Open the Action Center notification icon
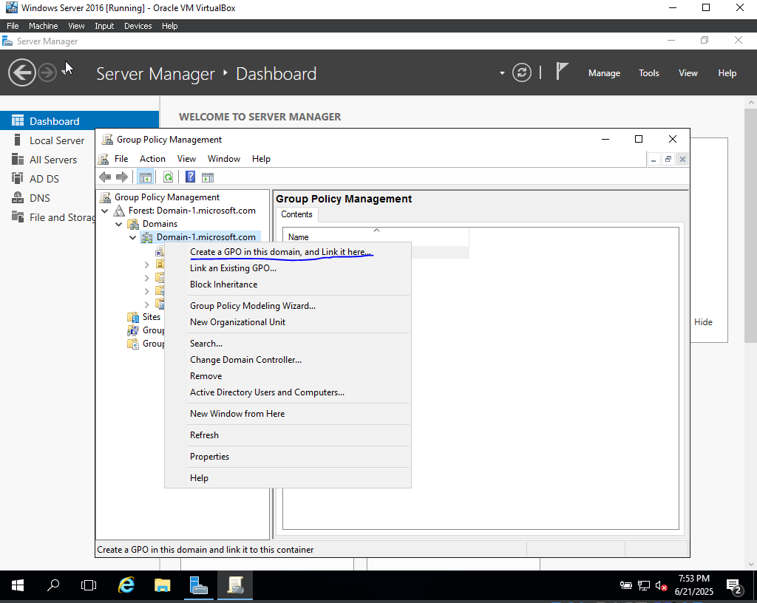 [x=735, y=586]
